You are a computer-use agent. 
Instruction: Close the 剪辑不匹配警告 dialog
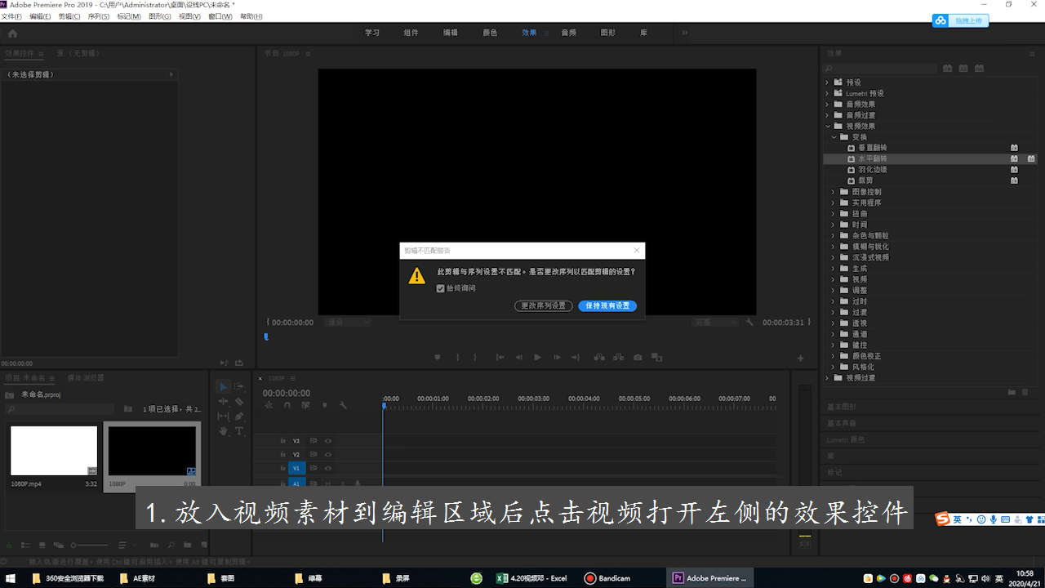[637, 251]
